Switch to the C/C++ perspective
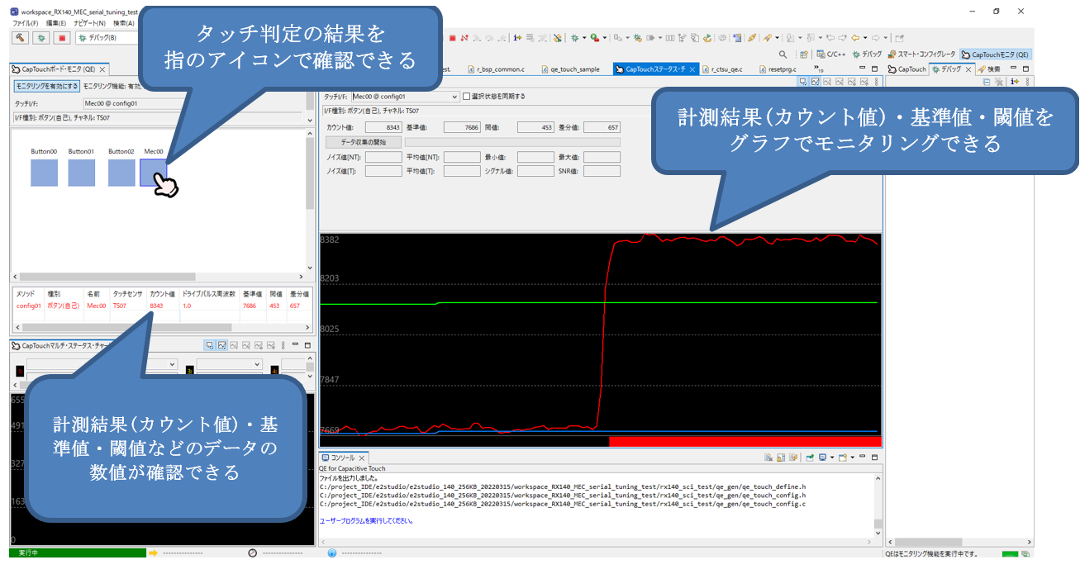The height and width of the screenshot is (574, 1080). coord(830,54)
